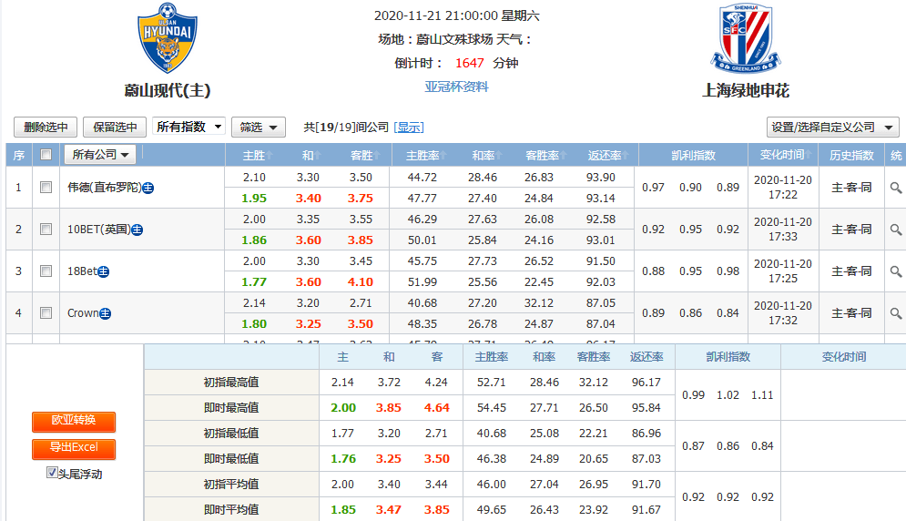
Task: Click blue 主 badge beside 10BET(英国)
Action: 137,230
